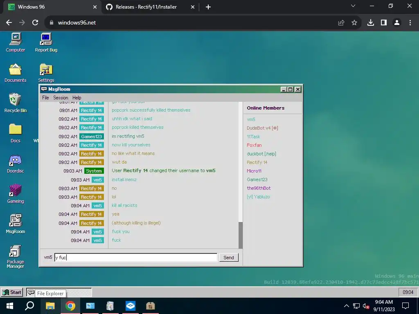The image size is (419, 314).
Task: Maximize the MsgRoom window
Action: click(x=291, y=90)
